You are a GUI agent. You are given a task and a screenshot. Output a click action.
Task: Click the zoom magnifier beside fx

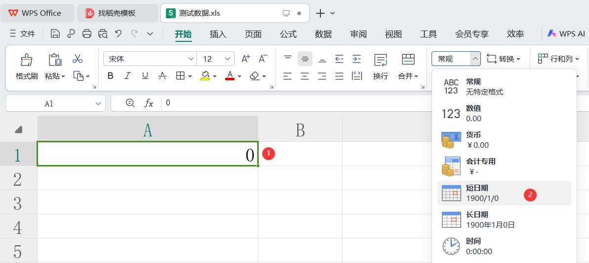(130, 103)
